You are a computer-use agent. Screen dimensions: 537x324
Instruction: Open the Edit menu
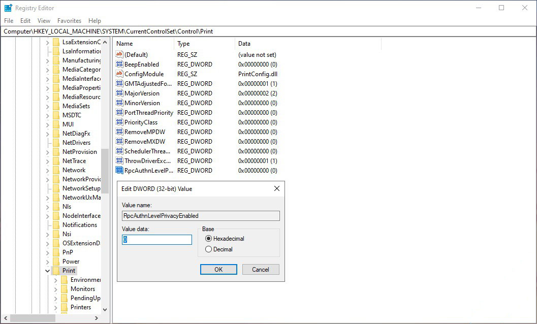pos(25,21)
